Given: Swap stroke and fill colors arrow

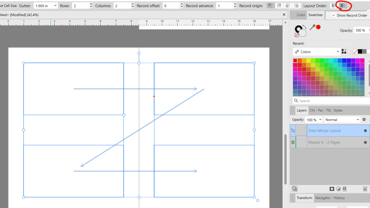Looking at the screenshot, I should pos(304,27).
